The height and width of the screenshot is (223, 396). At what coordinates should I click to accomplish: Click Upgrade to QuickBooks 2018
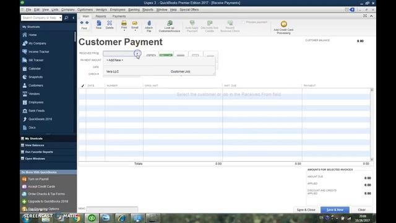pos(48,201)
